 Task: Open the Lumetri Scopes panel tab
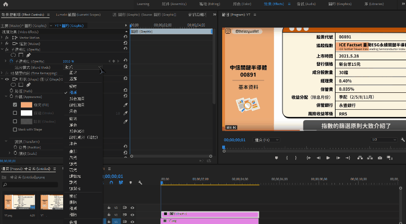point(78,15)
